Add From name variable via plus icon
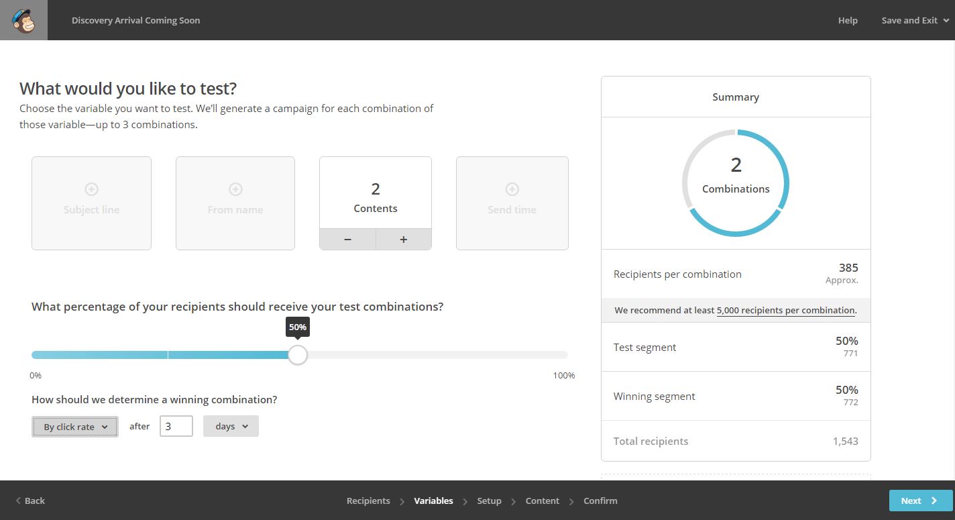The height and width of the screenshot is (520, 955). tap(235, 189)
